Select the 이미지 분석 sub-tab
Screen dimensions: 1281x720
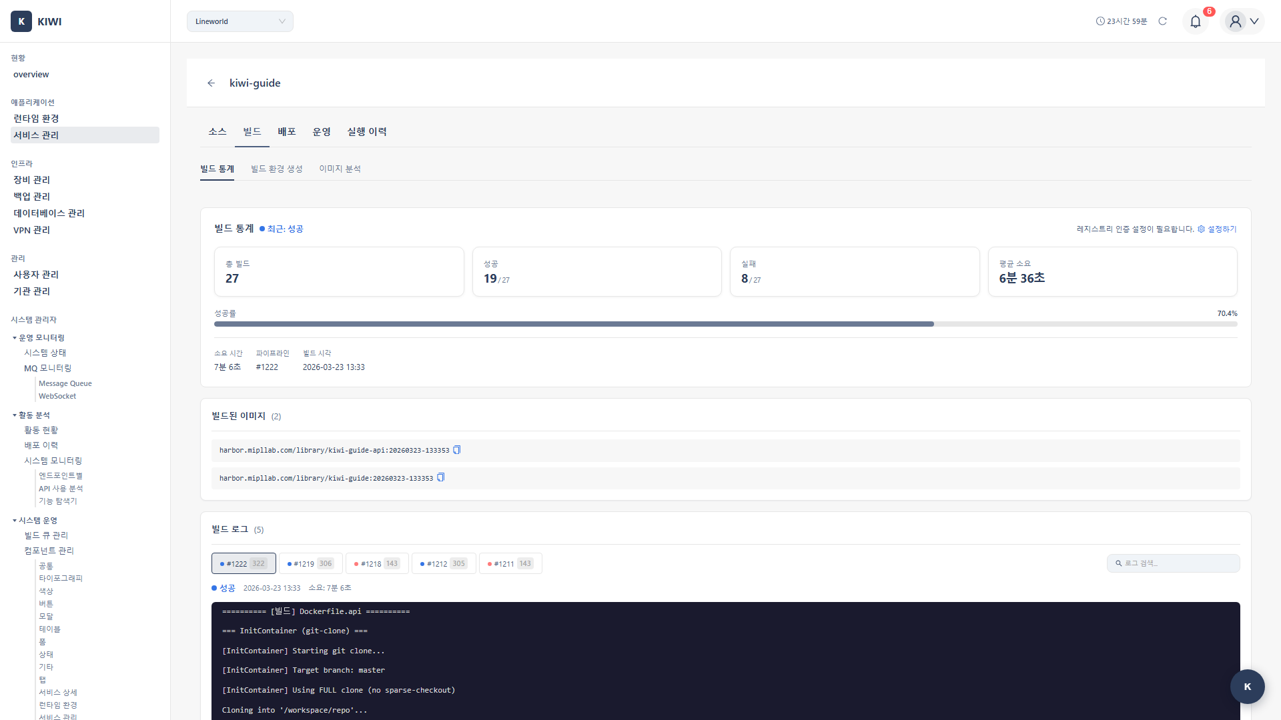coord(340,169)
